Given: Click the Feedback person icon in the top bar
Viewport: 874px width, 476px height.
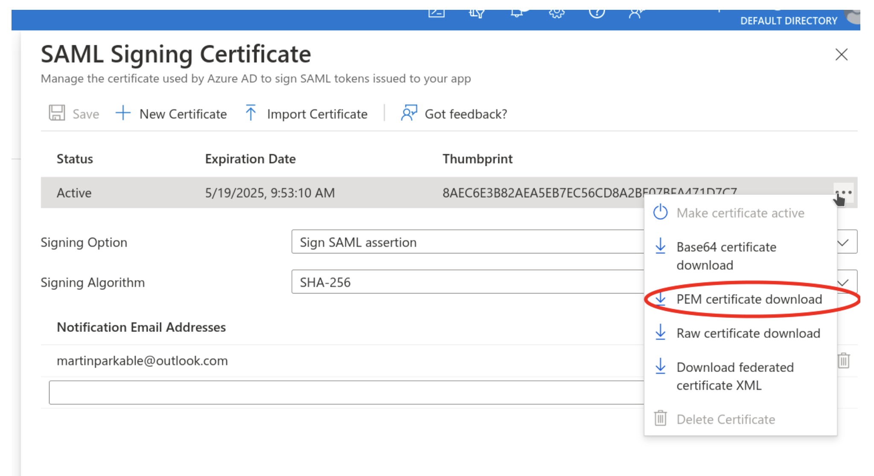Looking at the screenshot, I should tap(635, 13).
